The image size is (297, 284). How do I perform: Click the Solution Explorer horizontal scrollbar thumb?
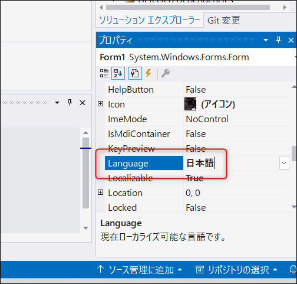(188, 8)
